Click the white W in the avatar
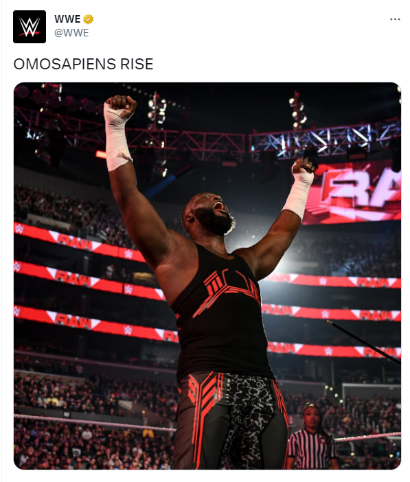Screen dimensions: 410x482 coord(30,26)
